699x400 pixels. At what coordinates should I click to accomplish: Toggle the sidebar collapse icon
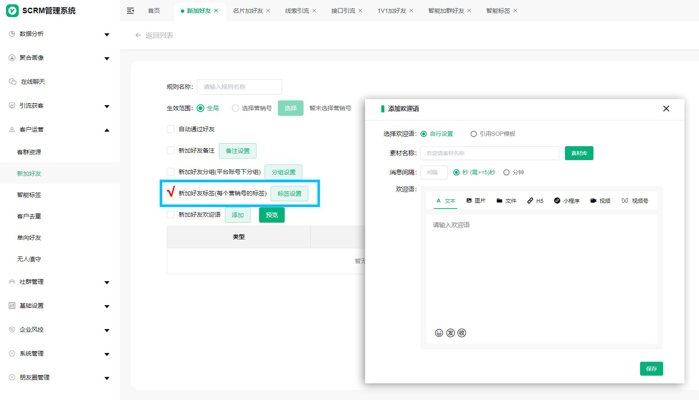coord(130,11)
